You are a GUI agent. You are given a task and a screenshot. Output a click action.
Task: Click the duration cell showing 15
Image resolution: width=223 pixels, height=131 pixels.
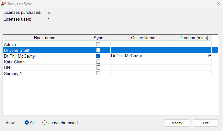[x=194, y=56]
